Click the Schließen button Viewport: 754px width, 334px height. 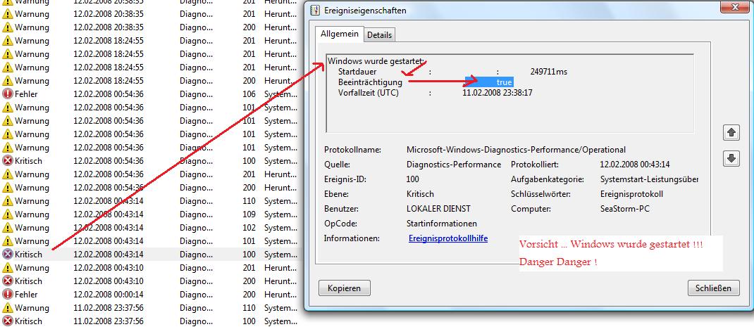[713, 288]
